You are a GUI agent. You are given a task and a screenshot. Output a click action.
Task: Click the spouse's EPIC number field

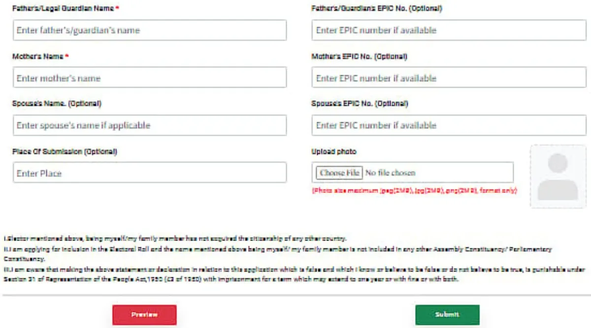click(x=449, y=125)
